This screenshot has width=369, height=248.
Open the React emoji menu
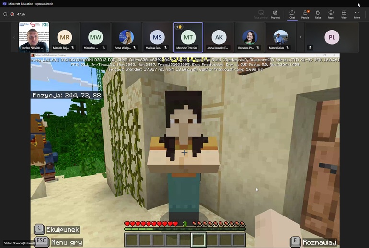pyautogui.click(x=331, y=14)
